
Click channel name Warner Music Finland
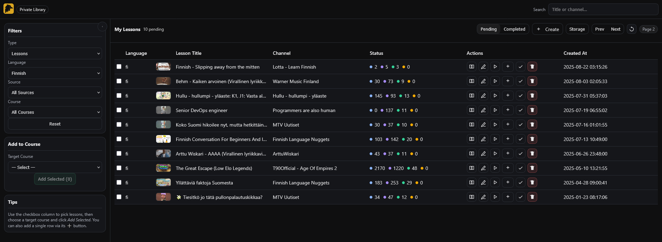pyautogui.click(x=295, y=81)
